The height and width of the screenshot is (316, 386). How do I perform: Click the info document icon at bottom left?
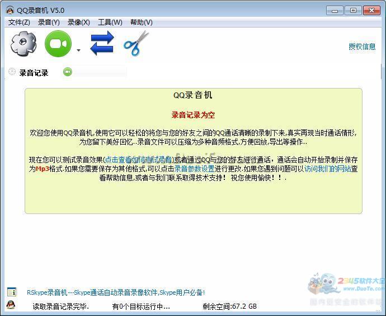pos(12,292)
